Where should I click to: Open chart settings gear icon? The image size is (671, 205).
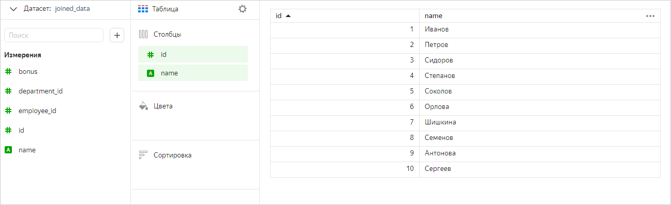pos(242,9)
